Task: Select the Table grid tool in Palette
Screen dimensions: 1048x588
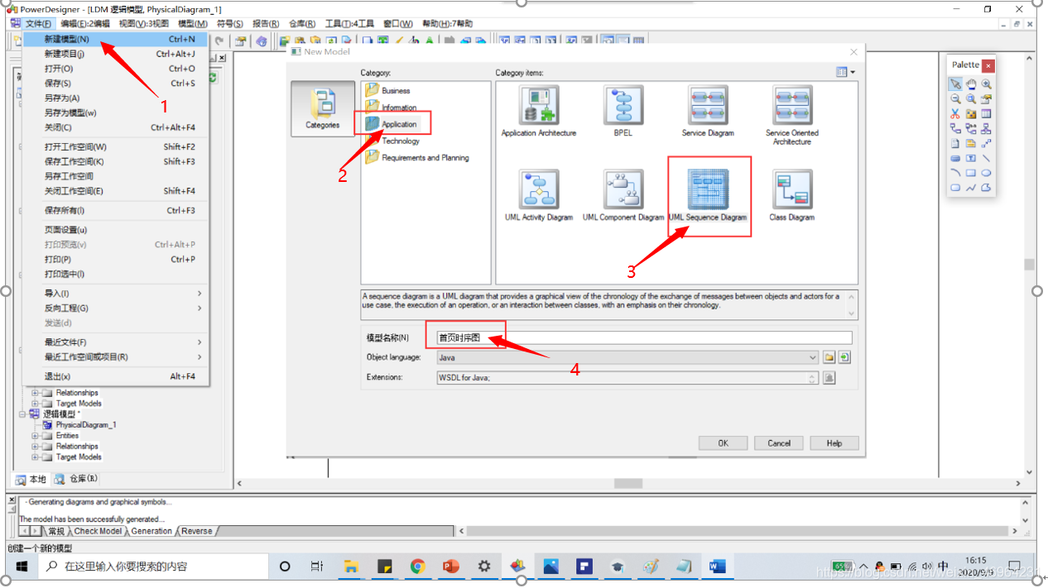Action: (x=986, y=114)
